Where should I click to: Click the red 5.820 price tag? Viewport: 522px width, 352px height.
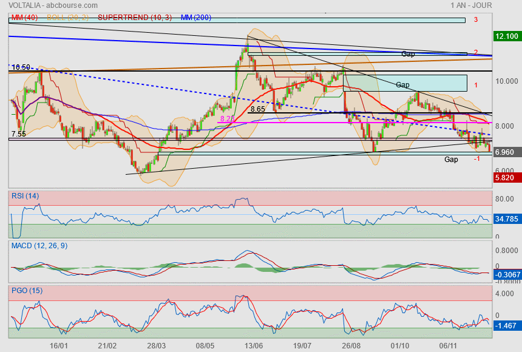pyautogui.click(x=507, y=177)
